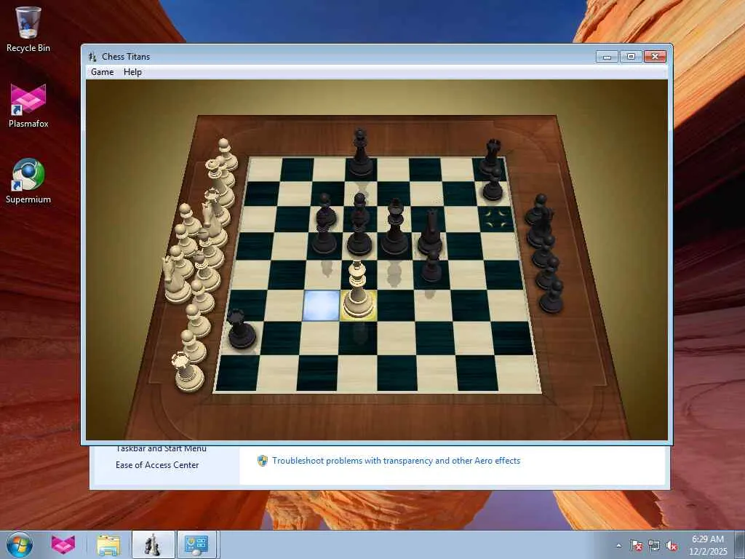The width and height of the screenshot is (745, 559).
Task: Open the Help menu
Action: 132,72
